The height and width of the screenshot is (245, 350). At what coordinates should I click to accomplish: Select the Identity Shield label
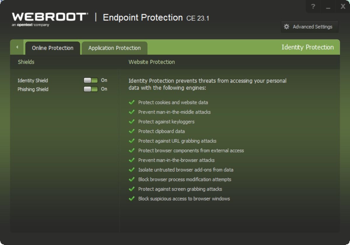(33, 80)
